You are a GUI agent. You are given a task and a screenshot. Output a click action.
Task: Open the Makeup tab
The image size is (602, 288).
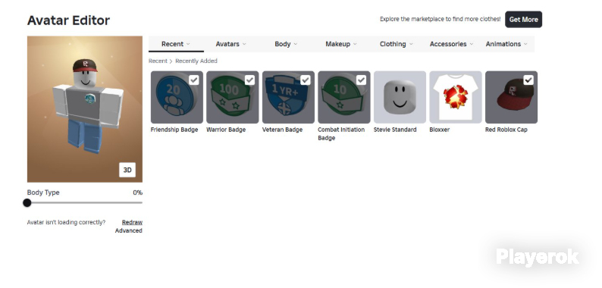tap(341, 44)
